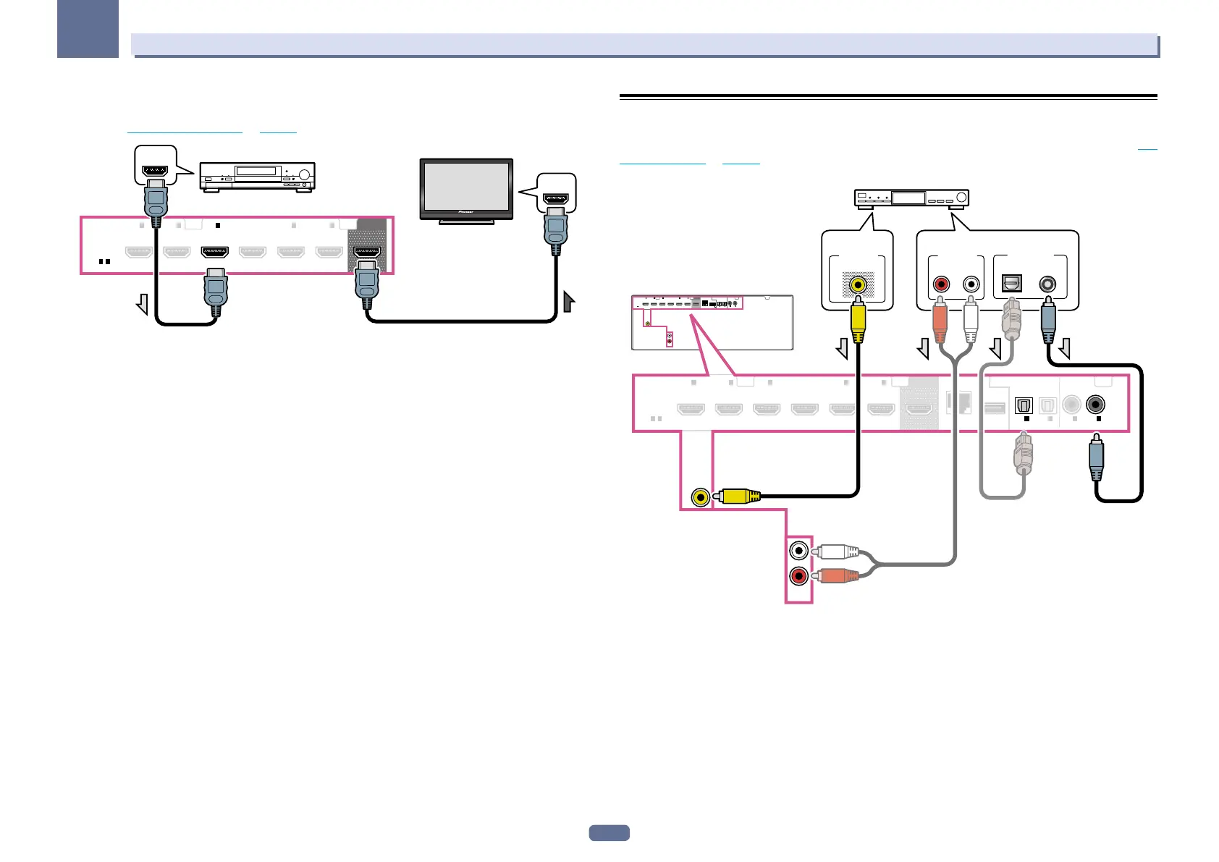This screenshot has height=862, width=1219.
Task: Click the orange-red plug beneath audio callout
Action: click(x=940, y=318)
